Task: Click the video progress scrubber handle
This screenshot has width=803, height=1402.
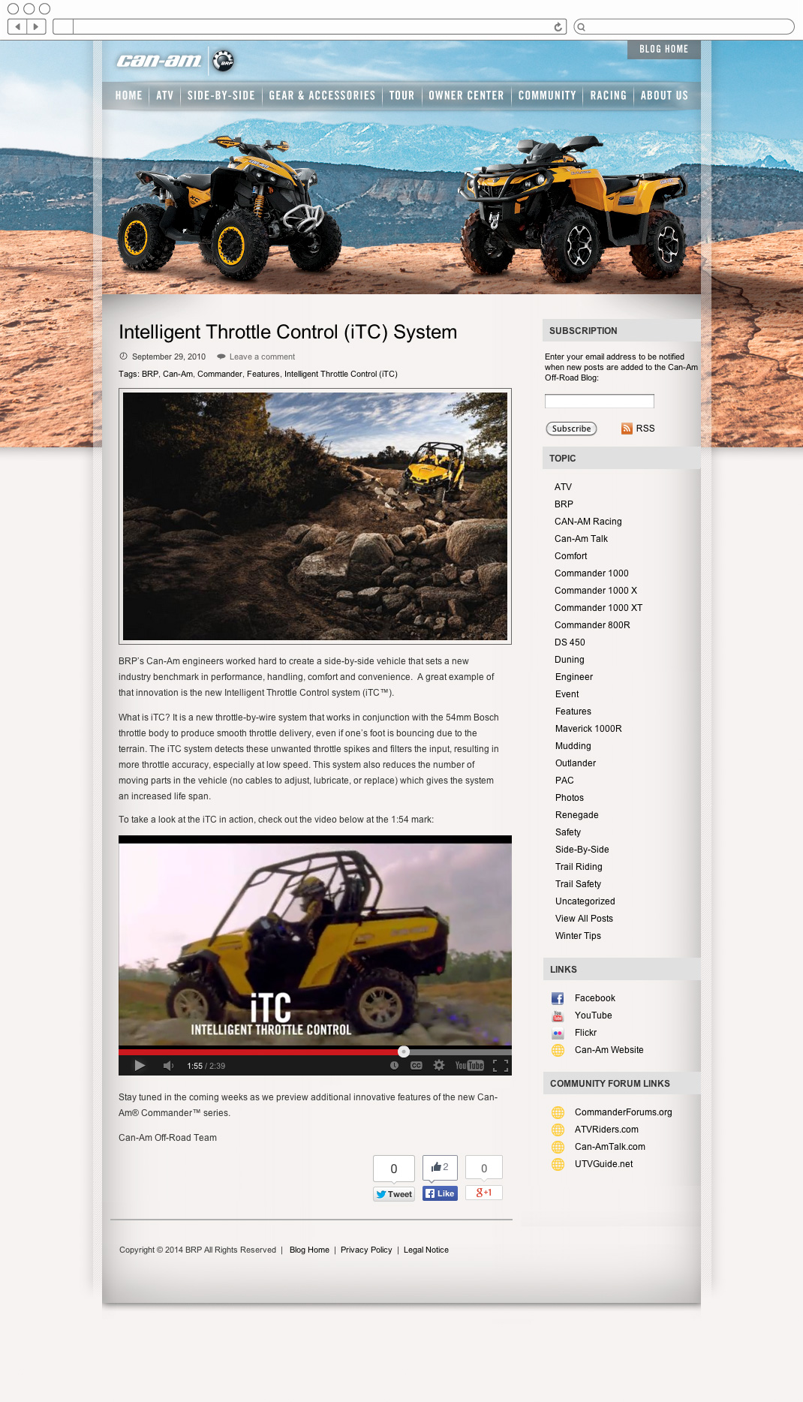Action: (404, 1051)
